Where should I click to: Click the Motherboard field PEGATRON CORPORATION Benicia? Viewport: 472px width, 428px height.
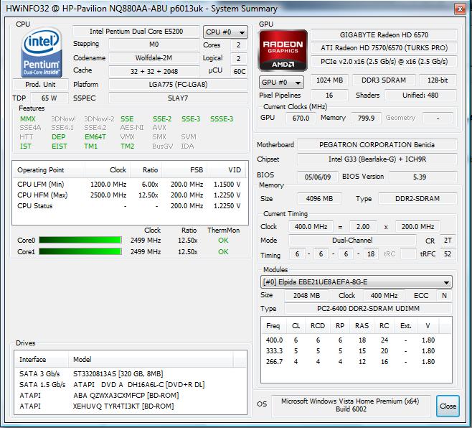pos(377,144)
